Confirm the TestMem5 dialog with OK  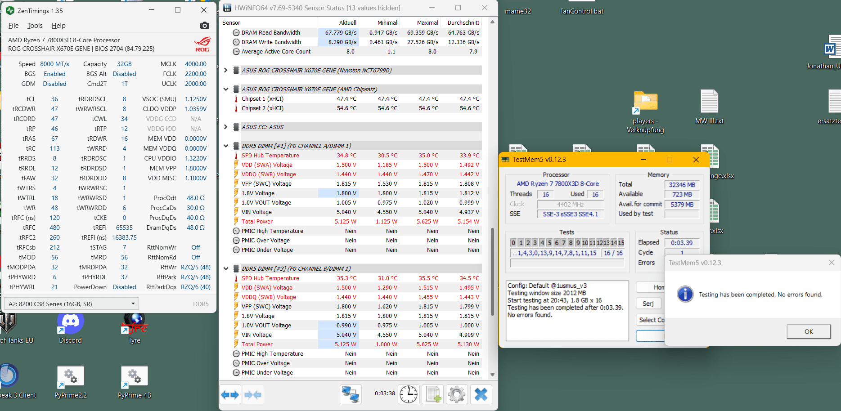809,331
